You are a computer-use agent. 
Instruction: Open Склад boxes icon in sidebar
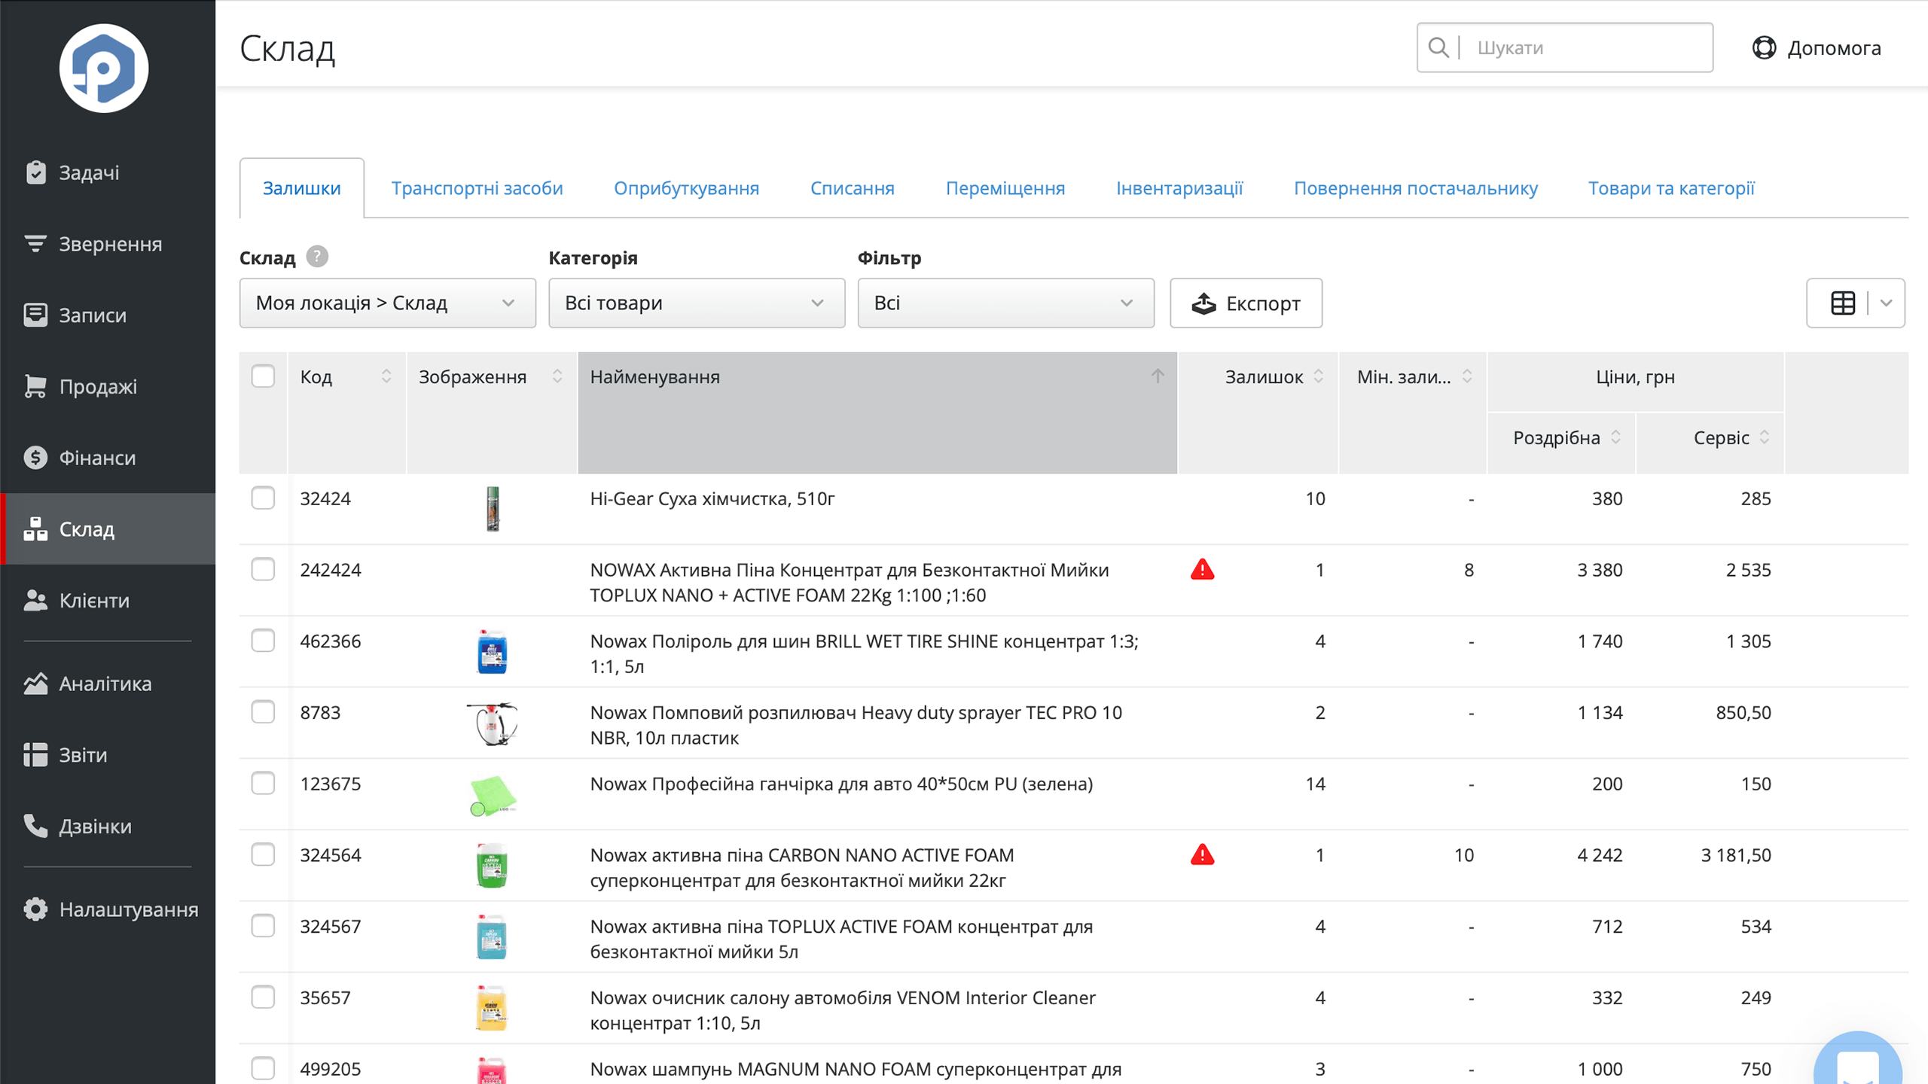pyautogui.click(x=35, y=529)
